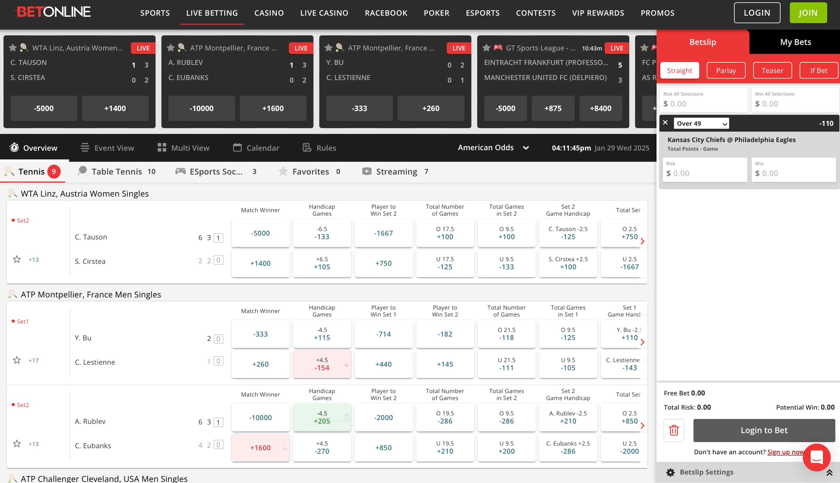
Task: Clear the betslip using the trash icon
Action: pos(674,430)
